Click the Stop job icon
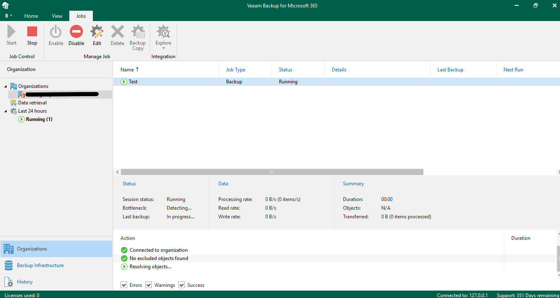 tap(32, 32)
